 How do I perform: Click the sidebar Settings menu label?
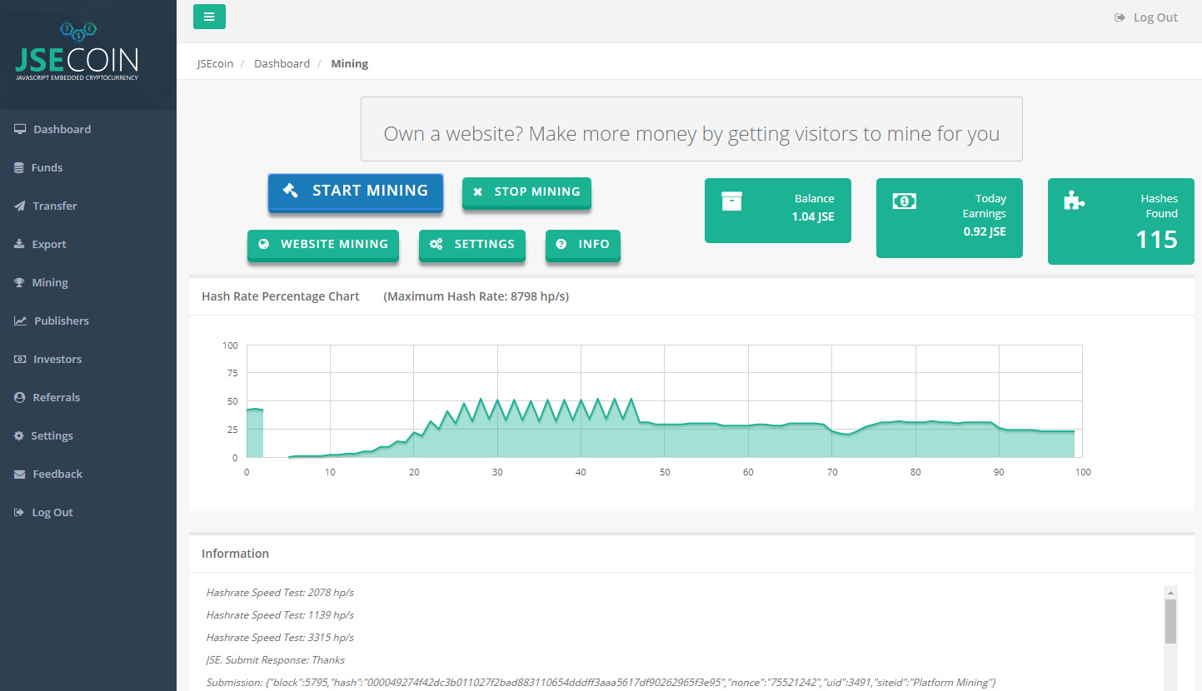(x=52, y=435)
